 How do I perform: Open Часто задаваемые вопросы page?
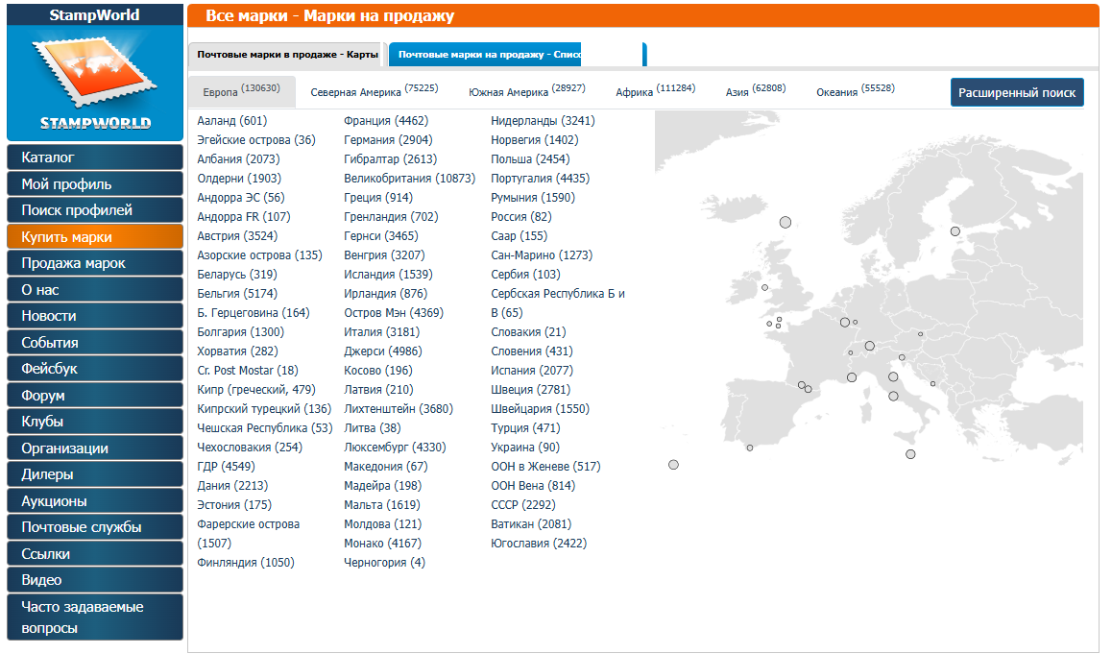coord(95,618)
